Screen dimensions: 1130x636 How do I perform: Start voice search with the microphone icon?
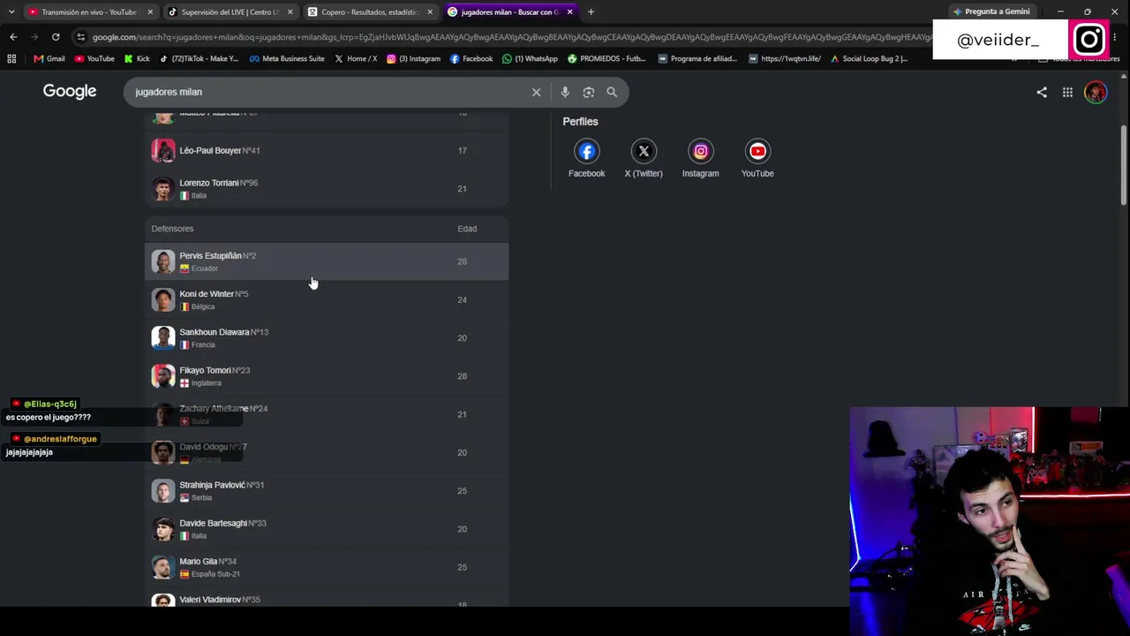(x=565, y=92)
